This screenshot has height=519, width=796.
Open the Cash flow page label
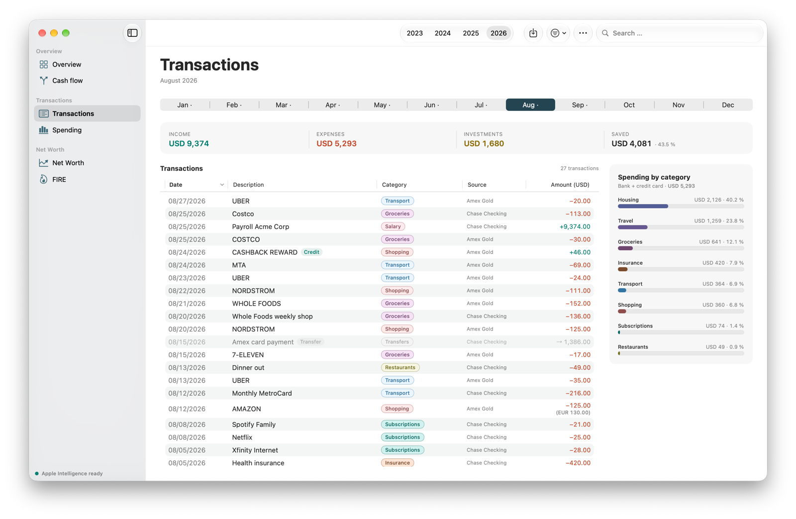(x=68, y=81)
